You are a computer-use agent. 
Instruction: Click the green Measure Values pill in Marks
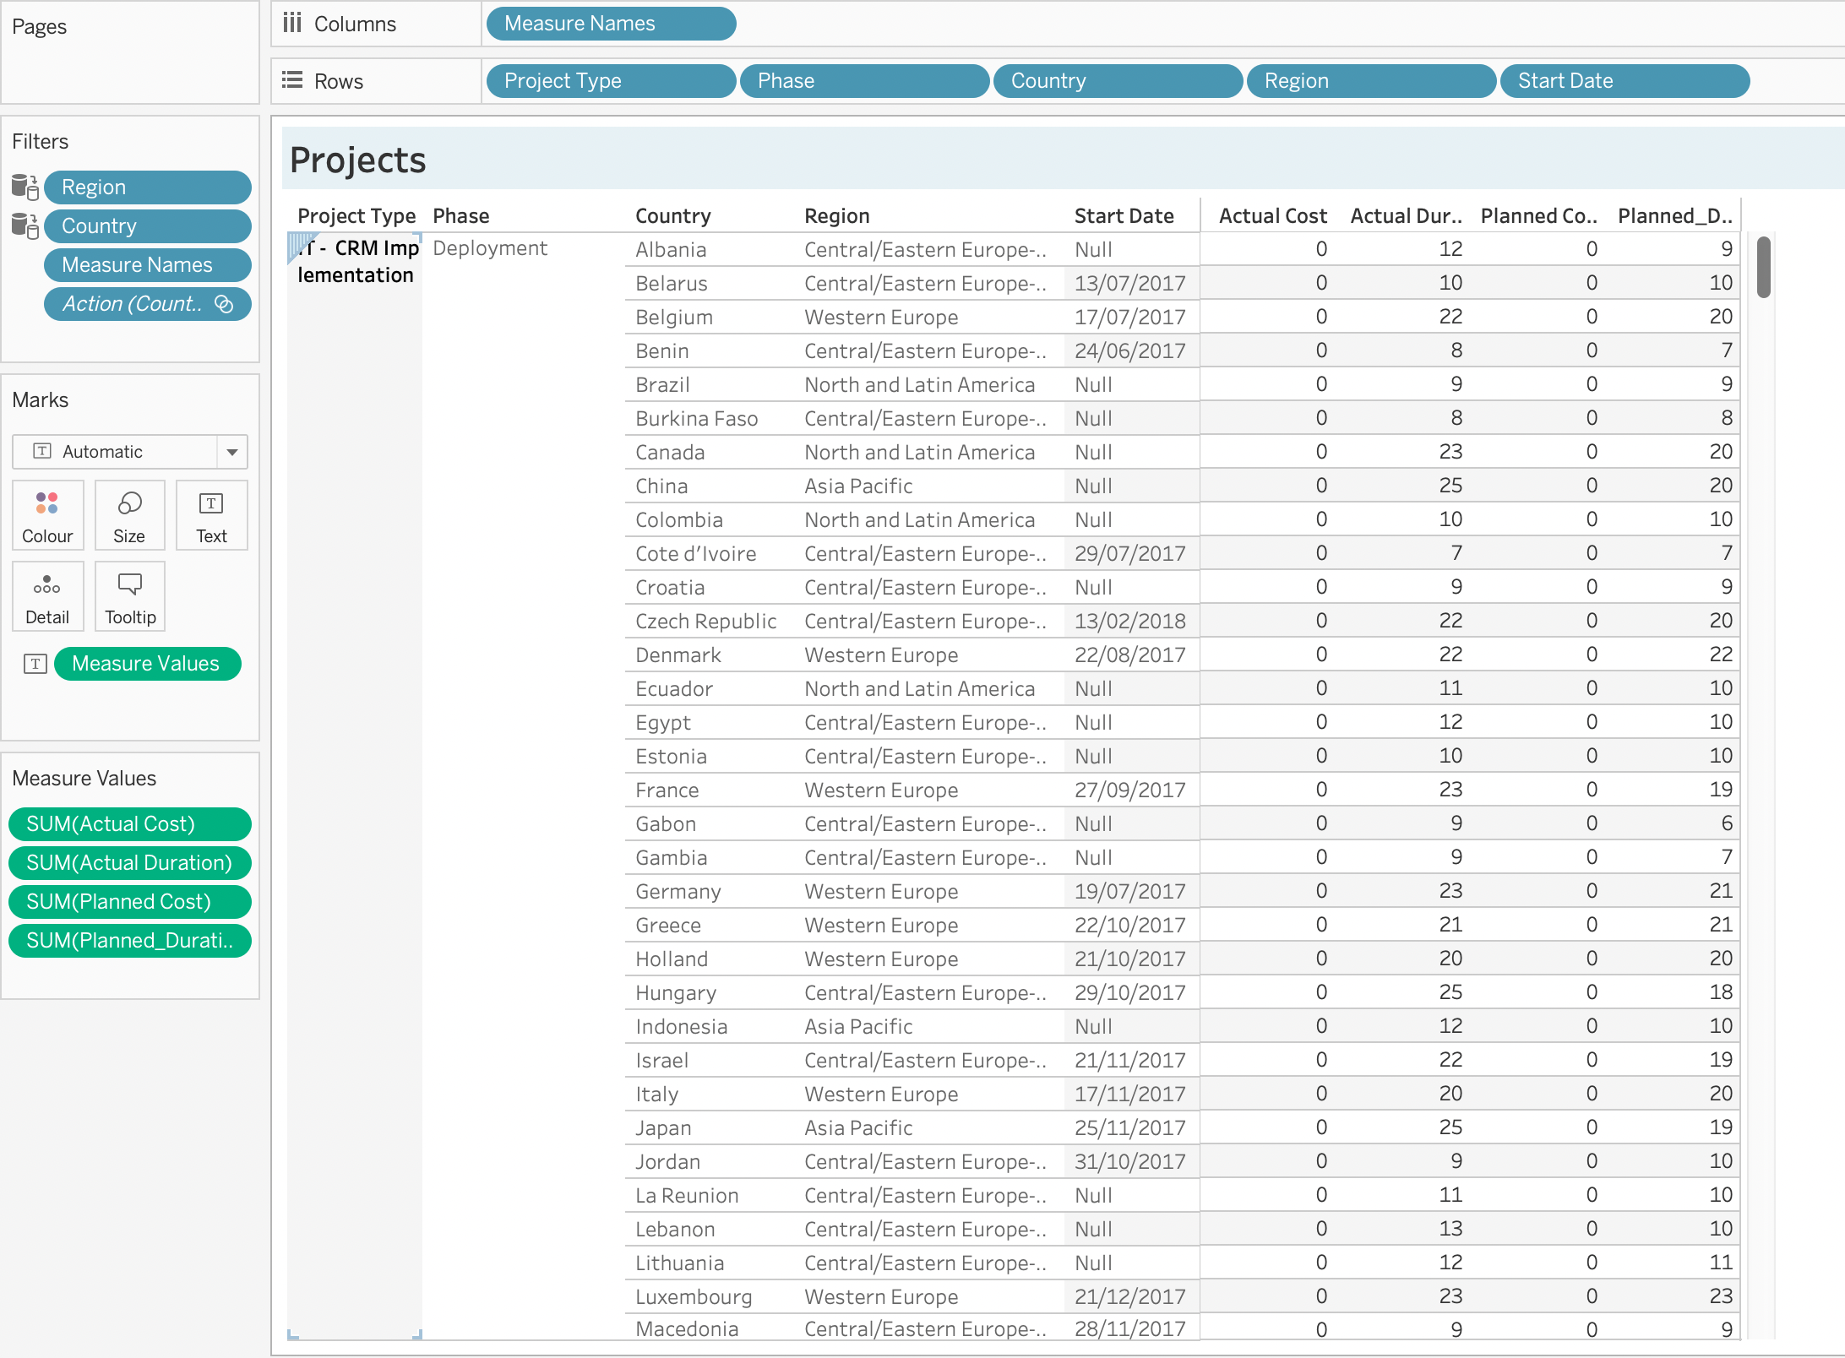coord(147,663)
